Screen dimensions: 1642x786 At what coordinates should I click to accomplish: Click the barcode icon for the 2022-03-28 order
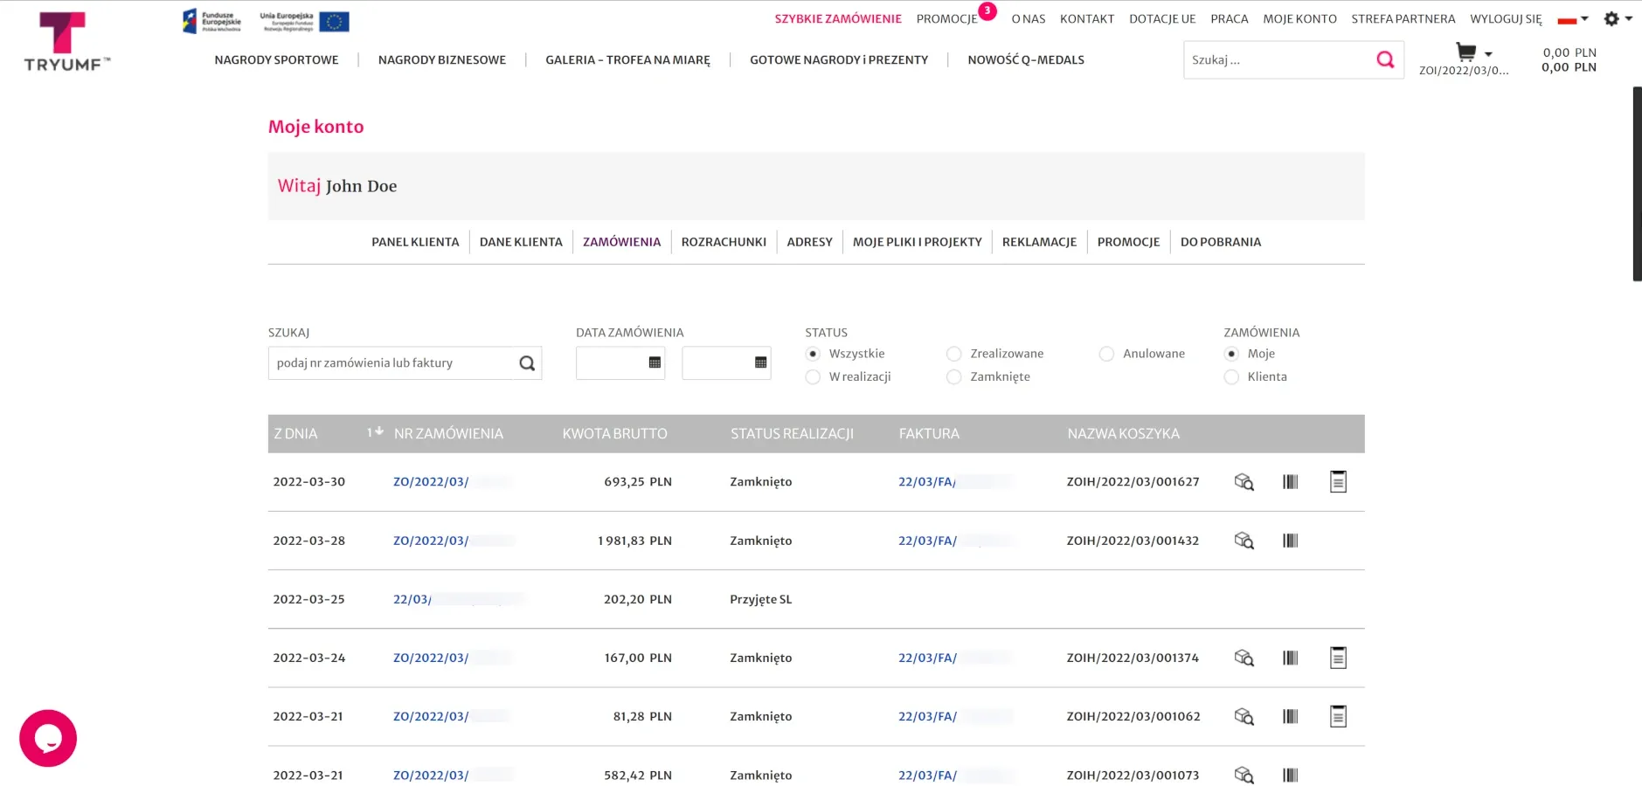pos(1290,541)
